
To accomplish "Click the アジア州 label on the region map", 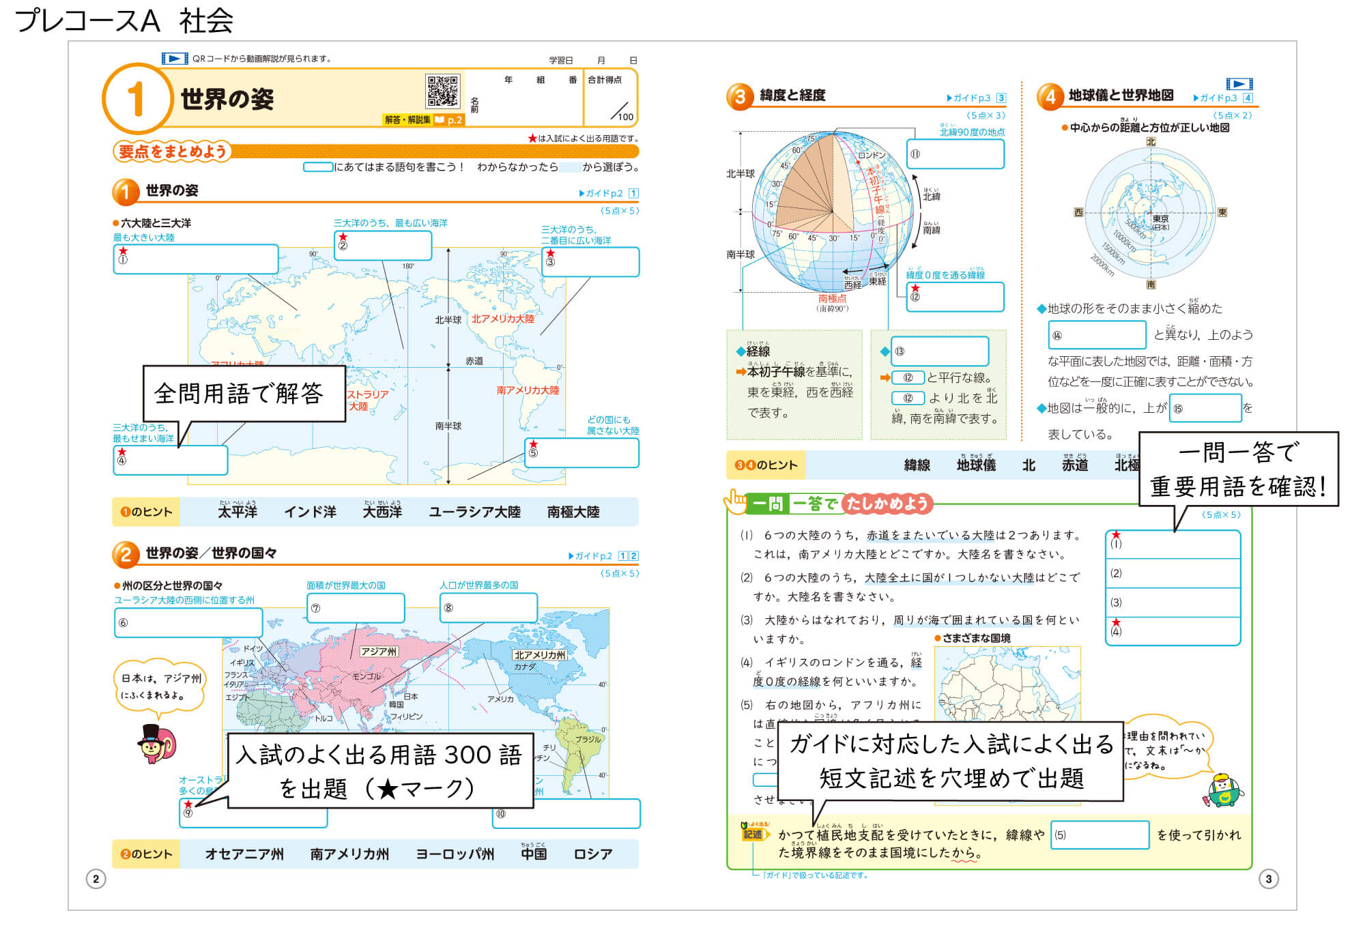I will [x=379, y=652].
